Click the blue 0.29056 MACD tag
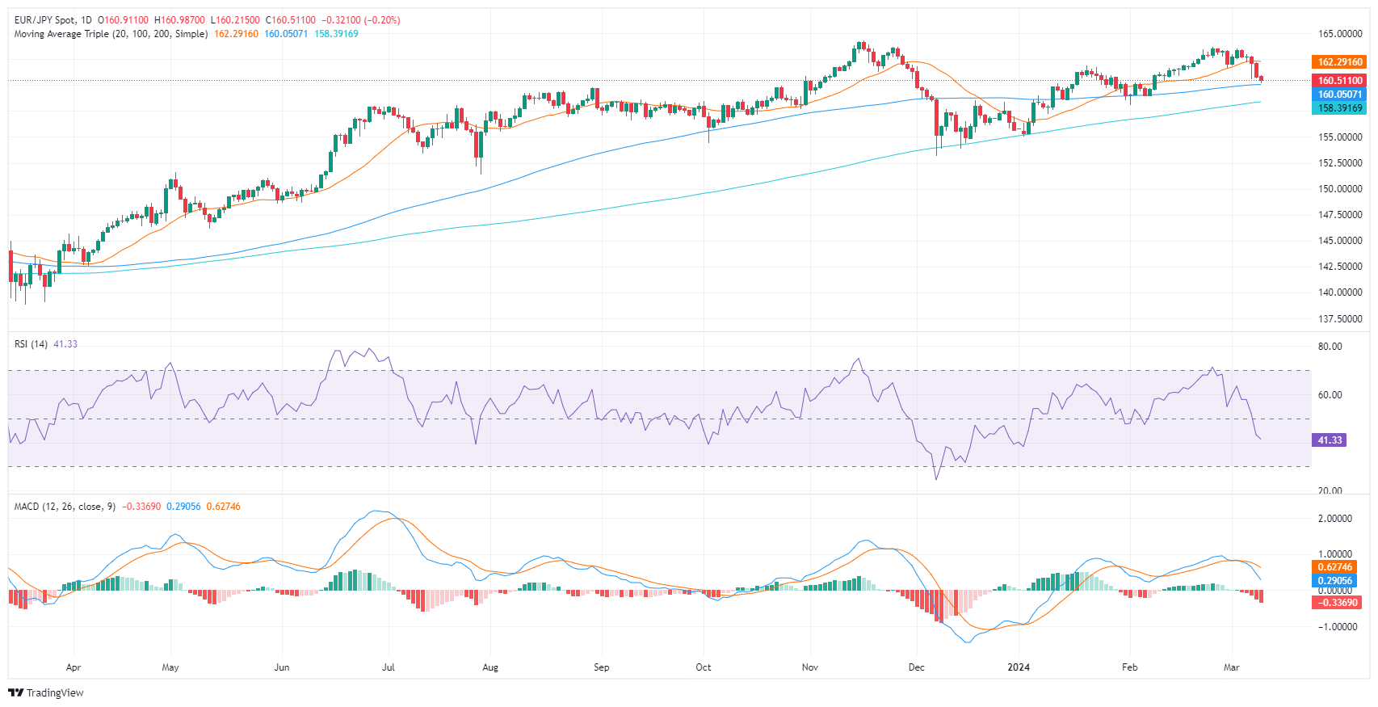Viewport: 1378px width, 707px height. coord(1334,581)
